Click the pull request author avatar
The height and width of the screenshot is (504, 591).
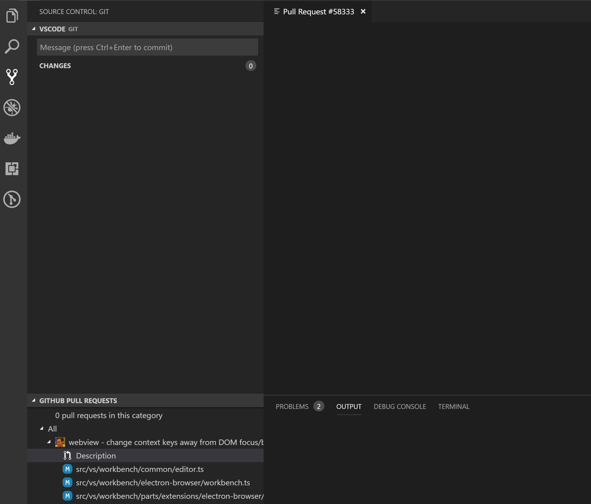(60, 442)
